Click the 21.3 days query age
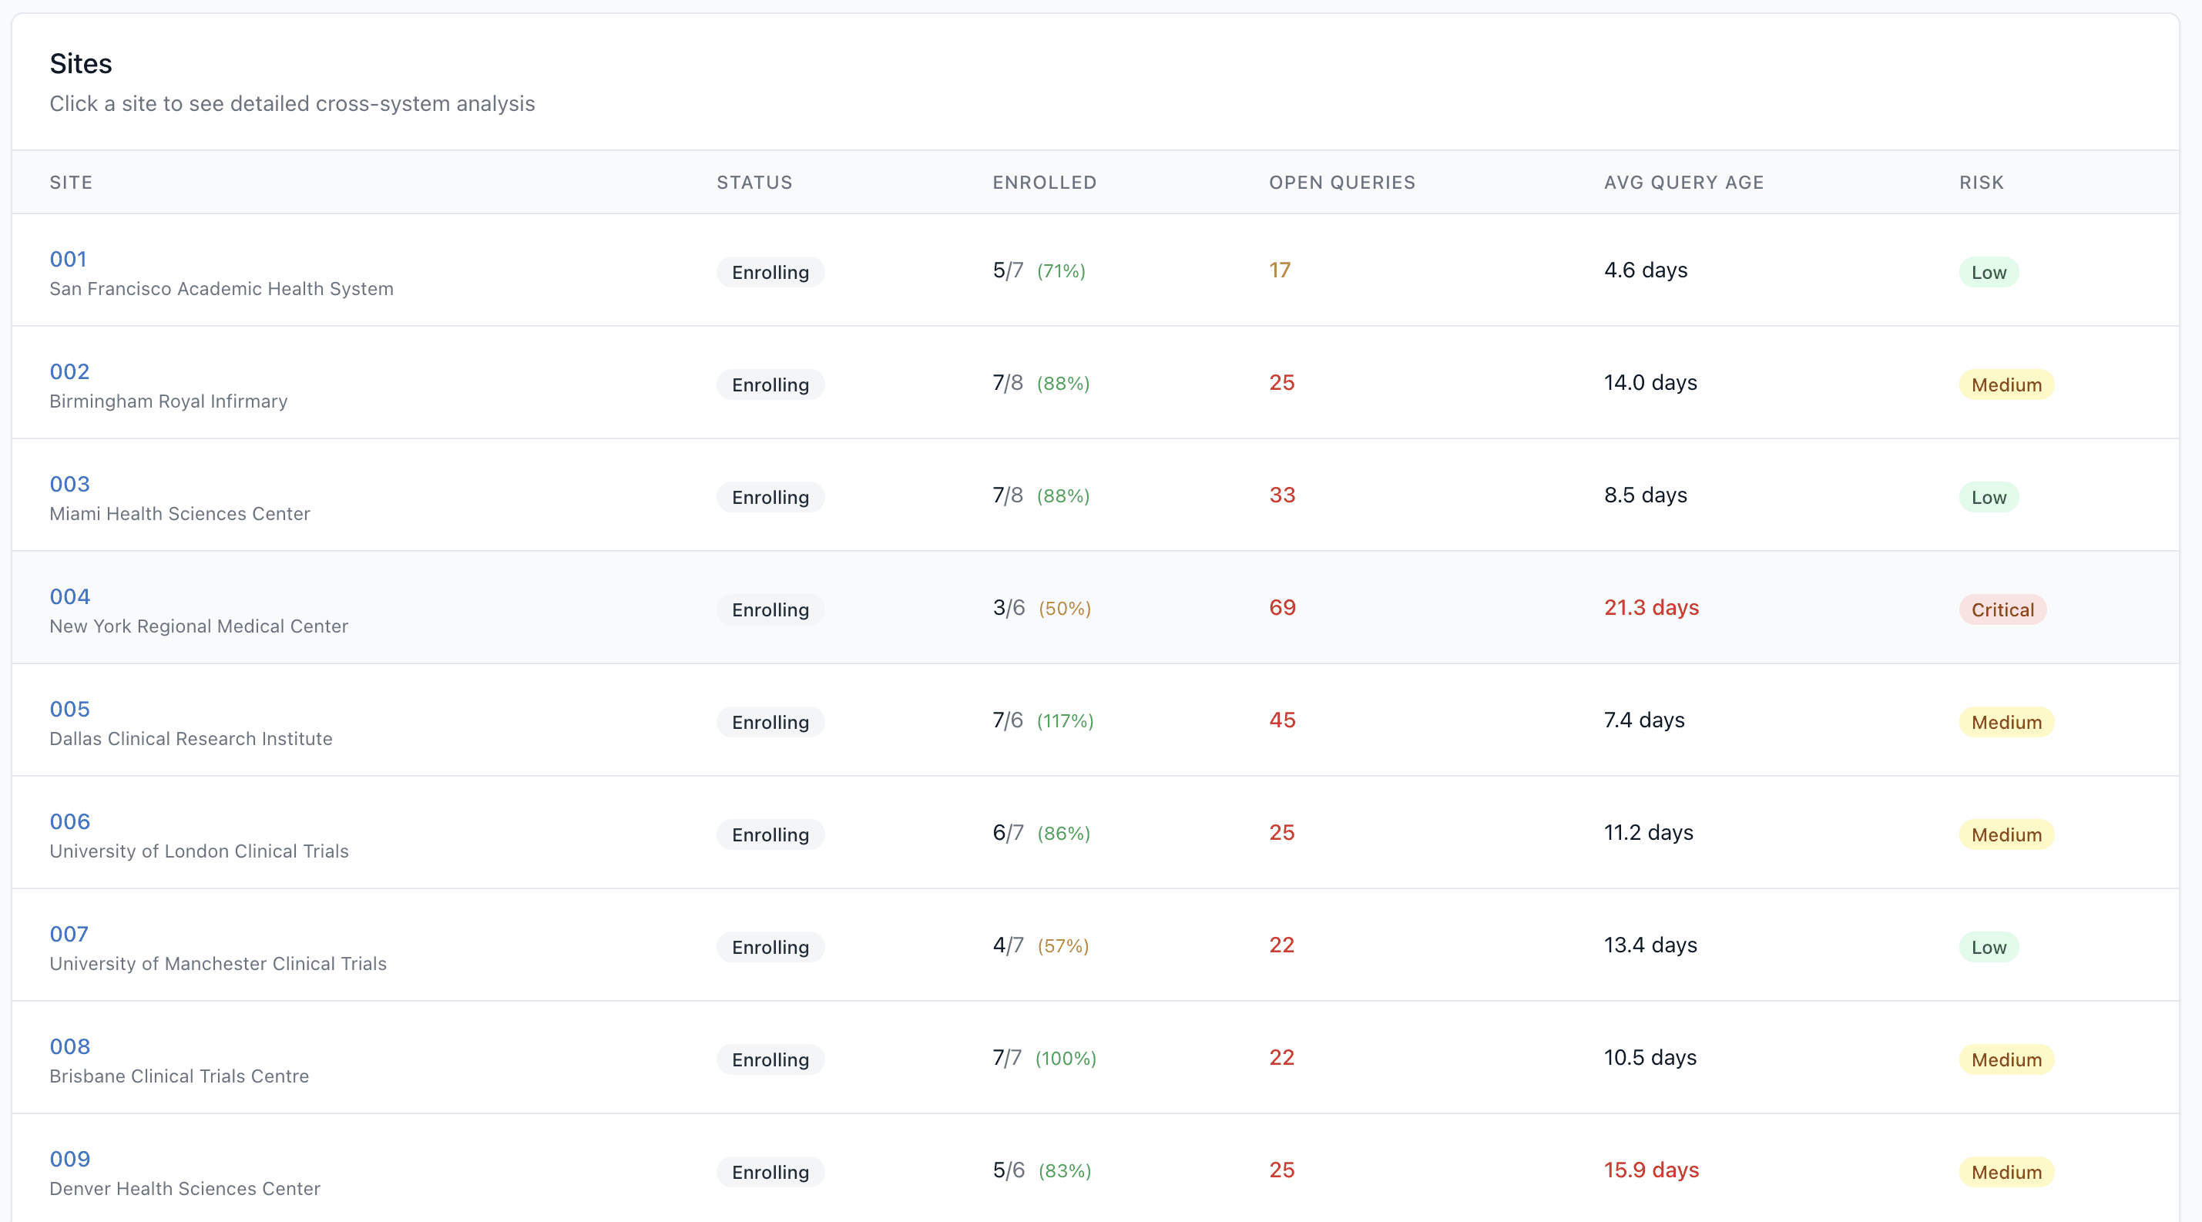This screenshot has width=2202, height=1222. pyautogui.click(x=1650, y=608)
